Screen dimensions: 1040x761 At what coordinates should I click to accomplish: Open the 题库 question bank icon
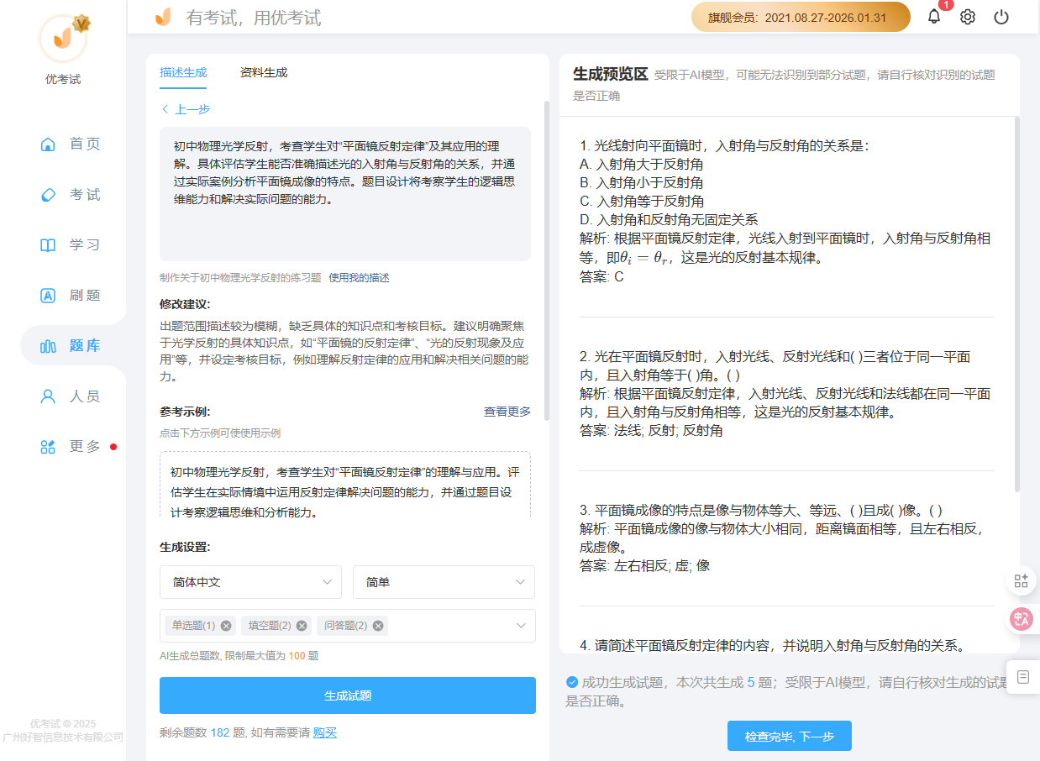click(48, 345)
